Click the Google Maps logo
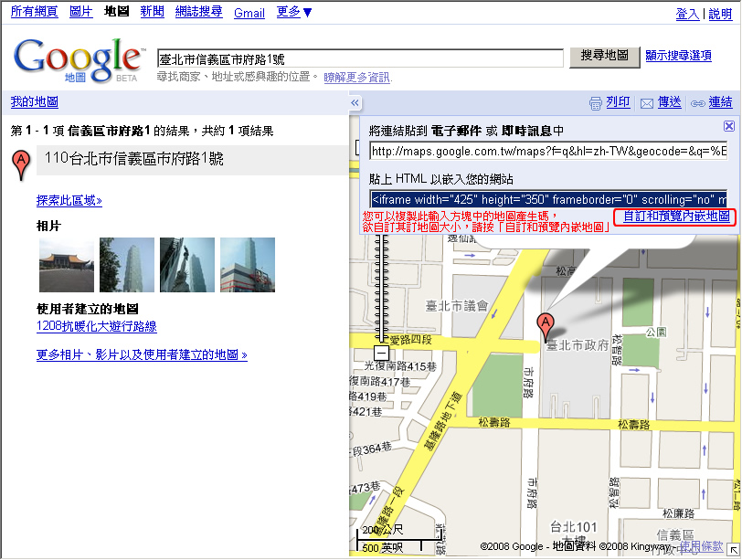 79,60
